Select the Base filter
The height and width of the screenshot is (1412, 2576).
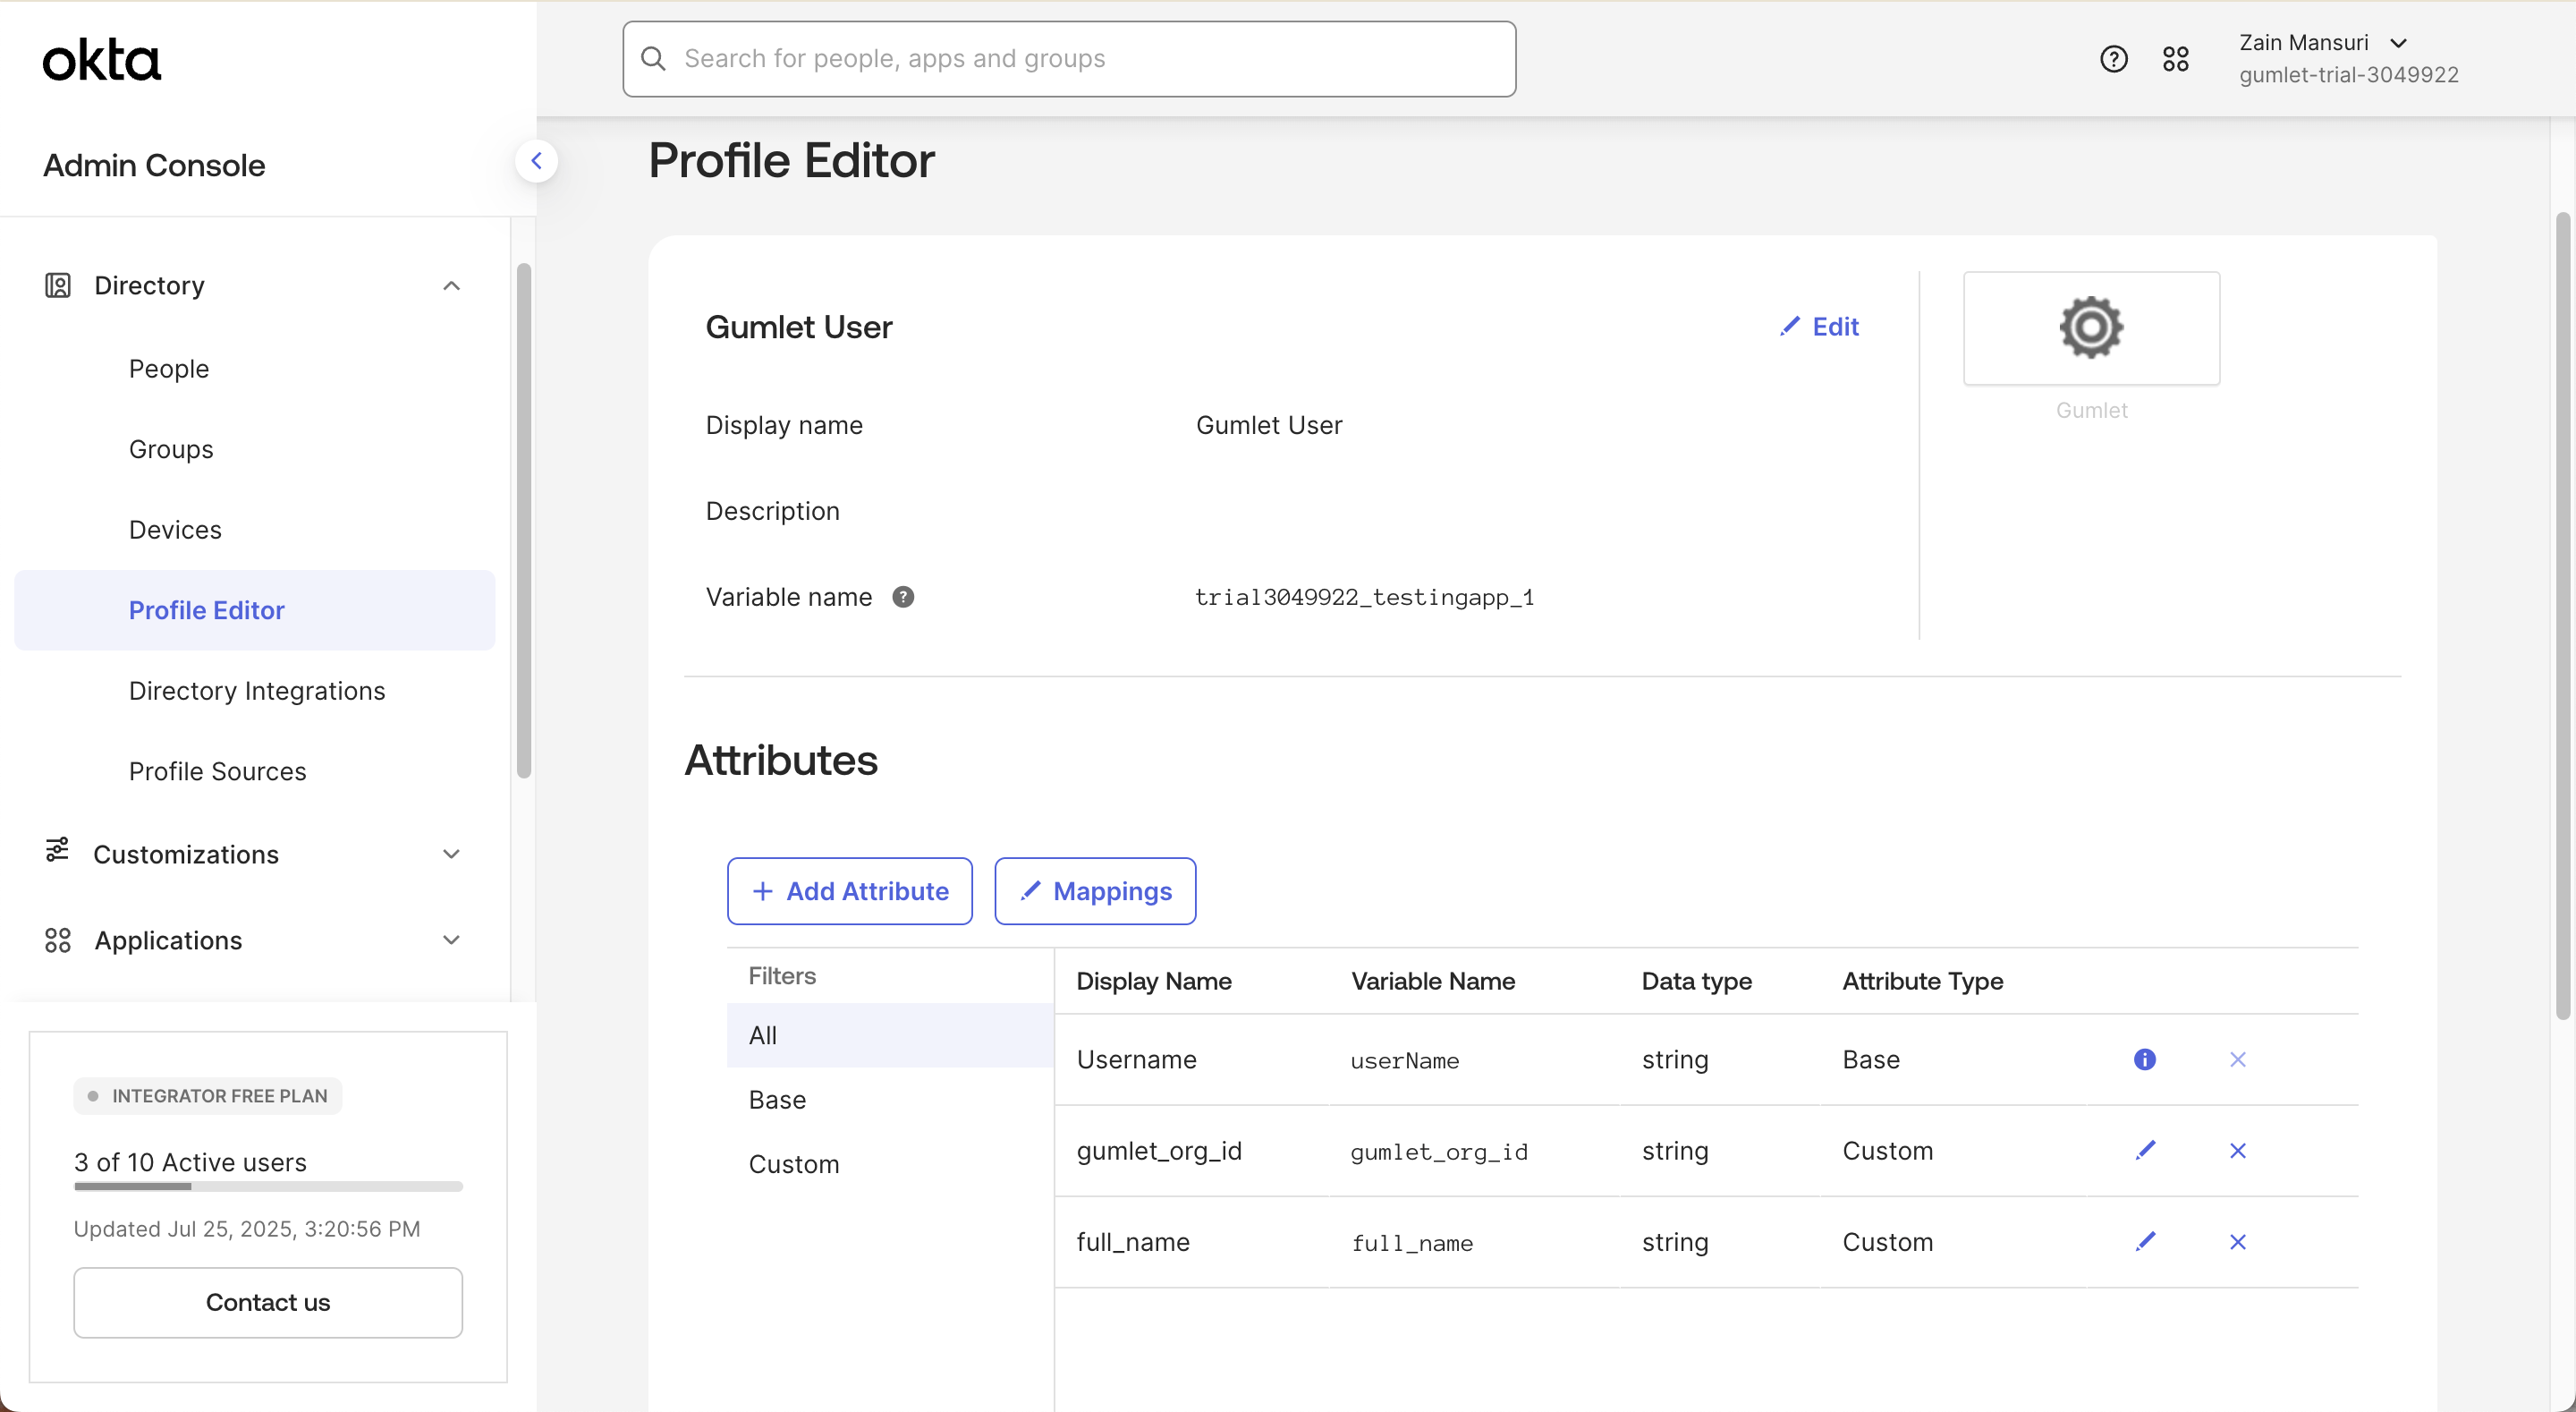pyautogui.click(x=890, y=1099)
